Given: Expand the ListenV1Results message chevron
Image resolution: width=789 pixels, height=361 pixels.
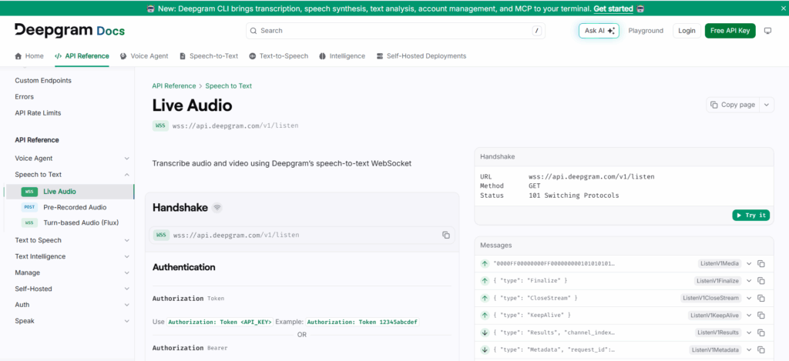Looking at the screenshot, I should [749, 333].
